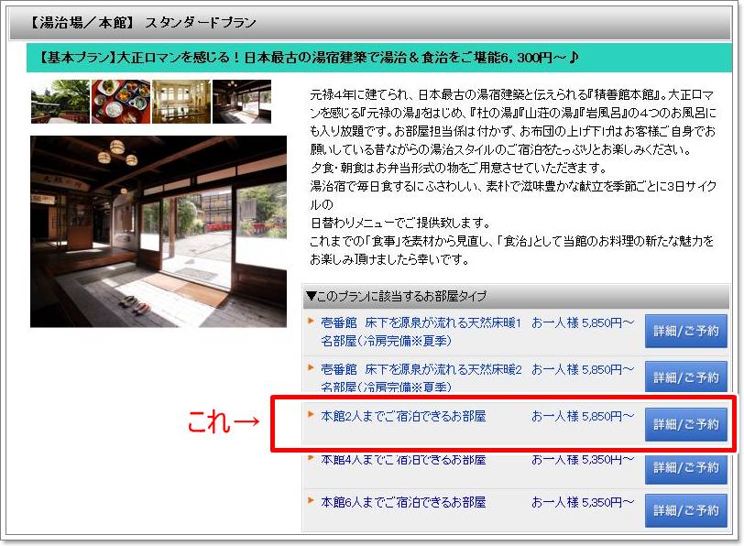Viewport: 744px width, 546px height.
Task: Click the text line 日替わりメニューでご提供致します
Action: point(400,223)
